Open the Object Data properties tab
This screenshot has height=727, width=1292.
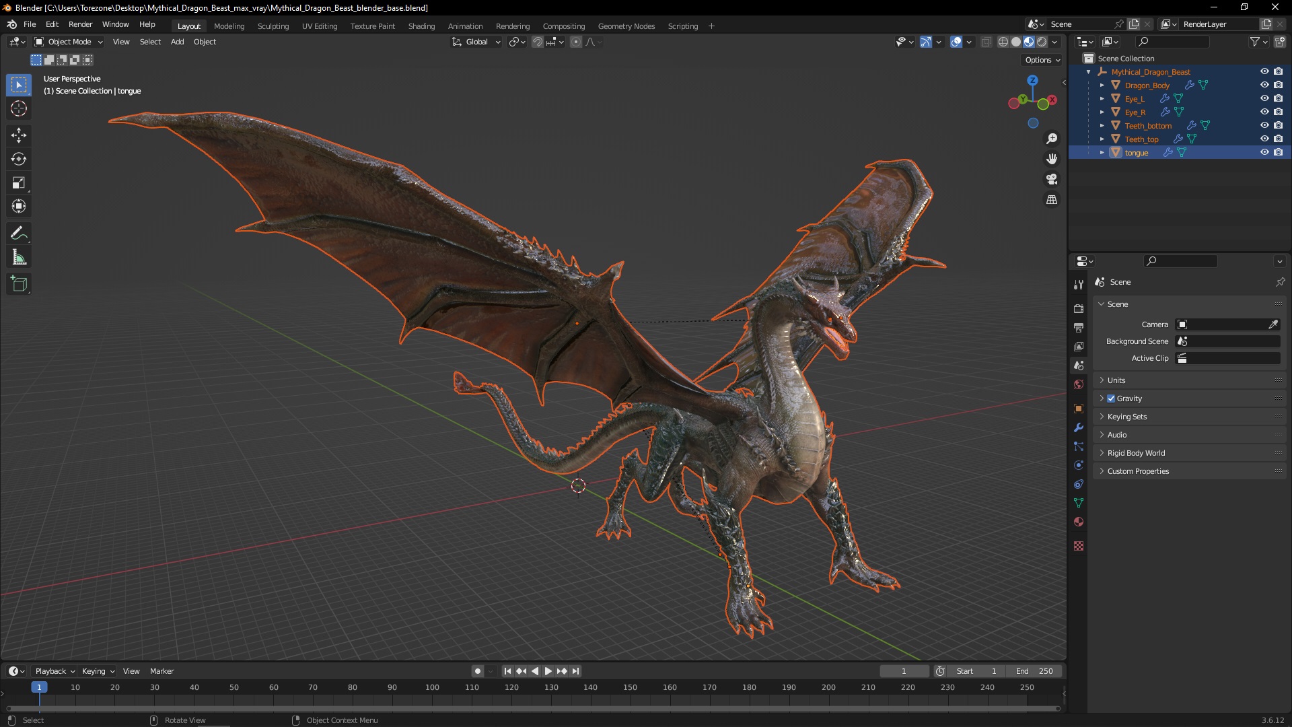(x=1079, y=503)
